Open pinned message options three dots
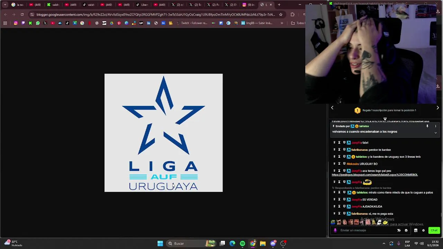 436,126
